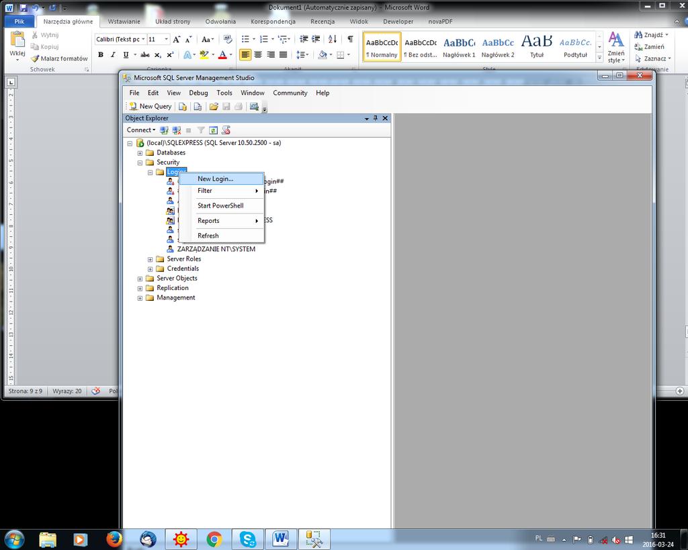This screenshot has height=550, width=688.
Task: Open Word's Plik tab
Action: click(x=19, y=21)
